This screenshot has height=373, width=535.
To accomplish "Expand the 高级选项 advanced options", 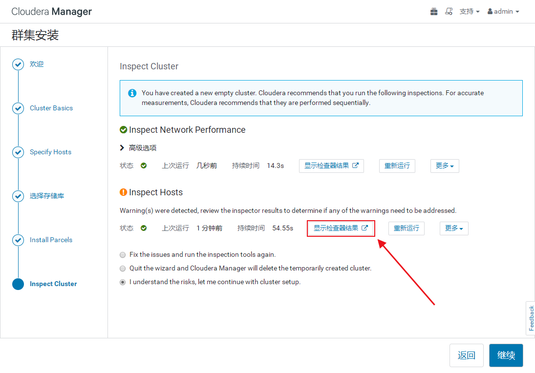I will 138,148.
